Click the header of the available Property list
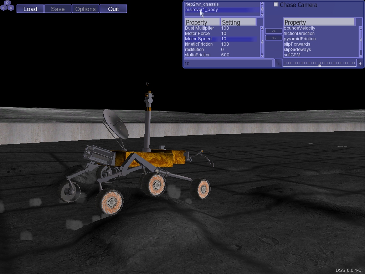365x274 pixels. (x=319, y=22)
